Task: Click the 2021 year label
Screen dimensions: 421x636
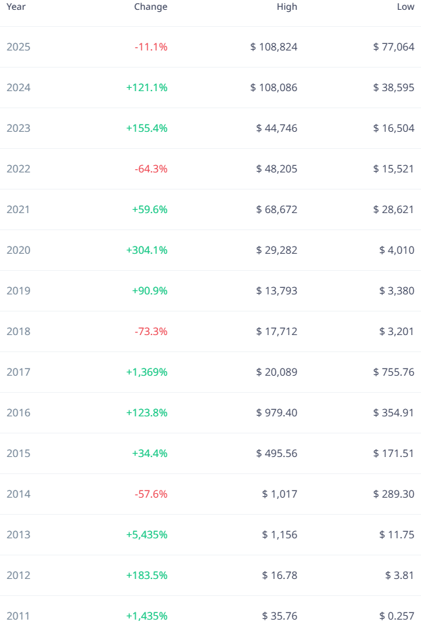Action: tap(18, 209)
